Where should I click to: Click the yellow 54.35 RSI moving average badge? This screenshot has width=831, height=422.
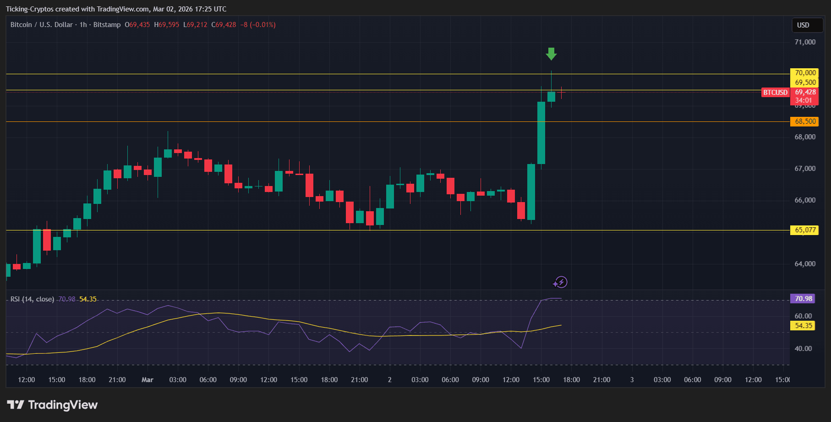click(803, 325)
